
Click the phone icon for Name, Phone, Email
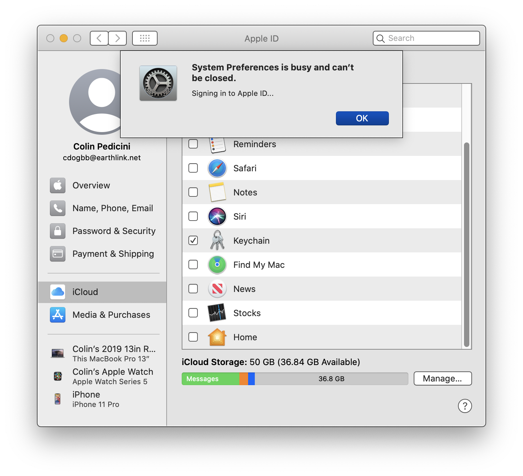pos(58,208)
